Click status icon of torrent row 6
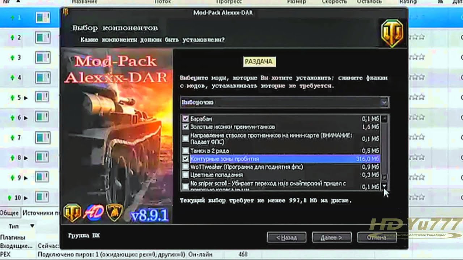463x260 pixels. click(x=42, y=118)
